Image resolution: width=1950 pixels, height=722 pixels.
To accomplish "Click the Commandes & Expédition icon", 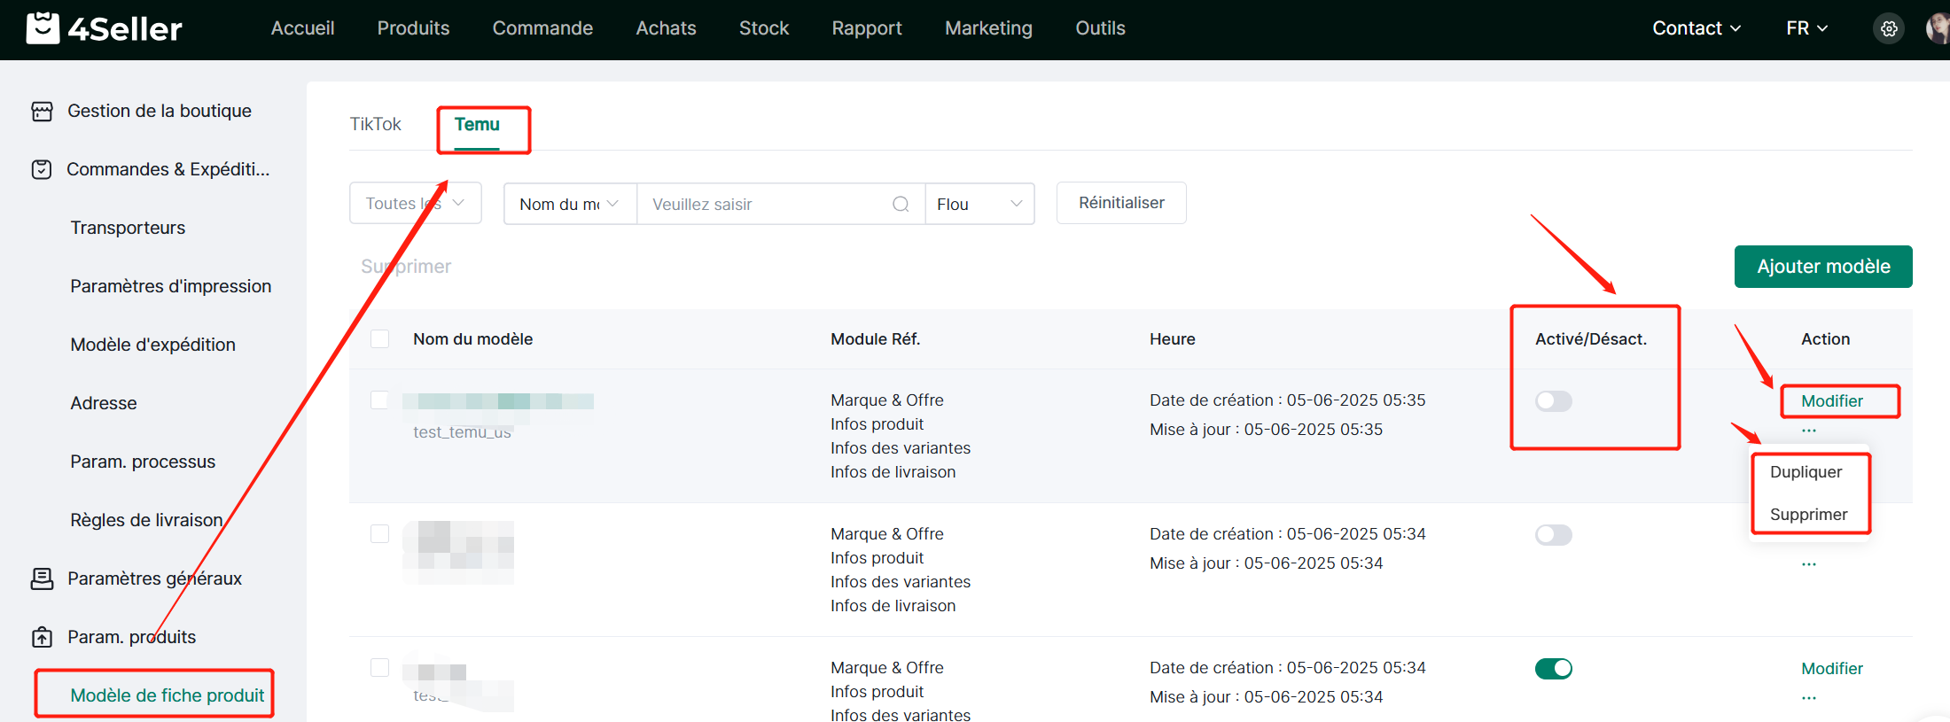I will [x=42, y=169].
